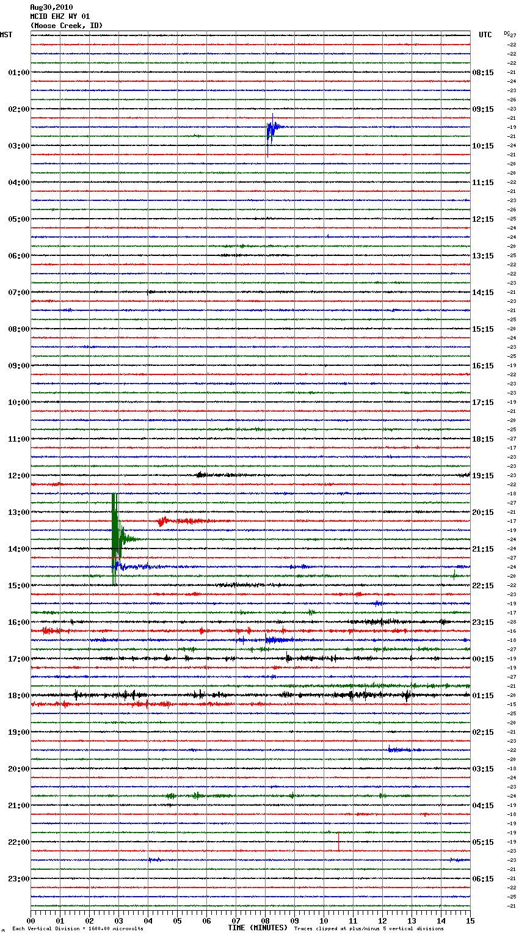Click the date label Aug30,2010
The width and height of the screenshot is (519, 937).
[x=51, y=7]
